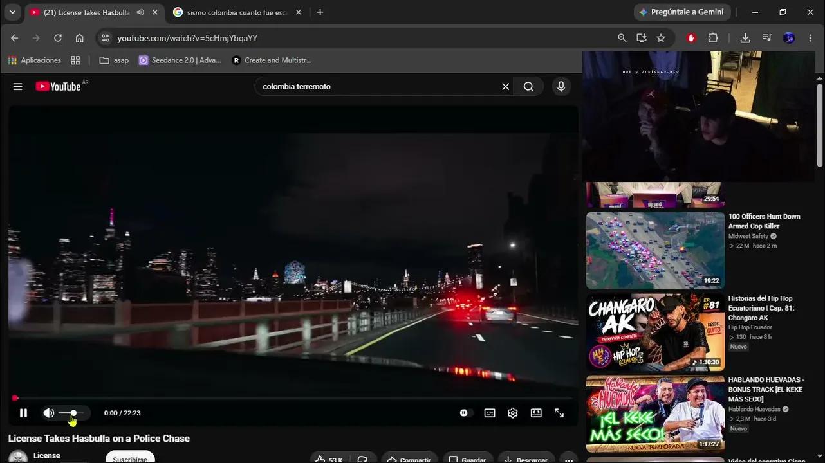Open the zoom control in address bar
Screen dimensions: 825x463
coord(622,38)
